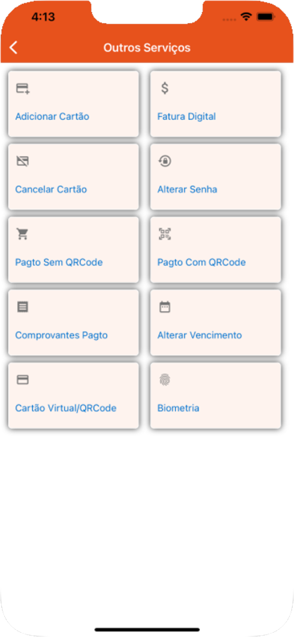The height and width of the screenshot is (637, 294).
Task: Click the dollar sign icon
Action: point(164,88)
